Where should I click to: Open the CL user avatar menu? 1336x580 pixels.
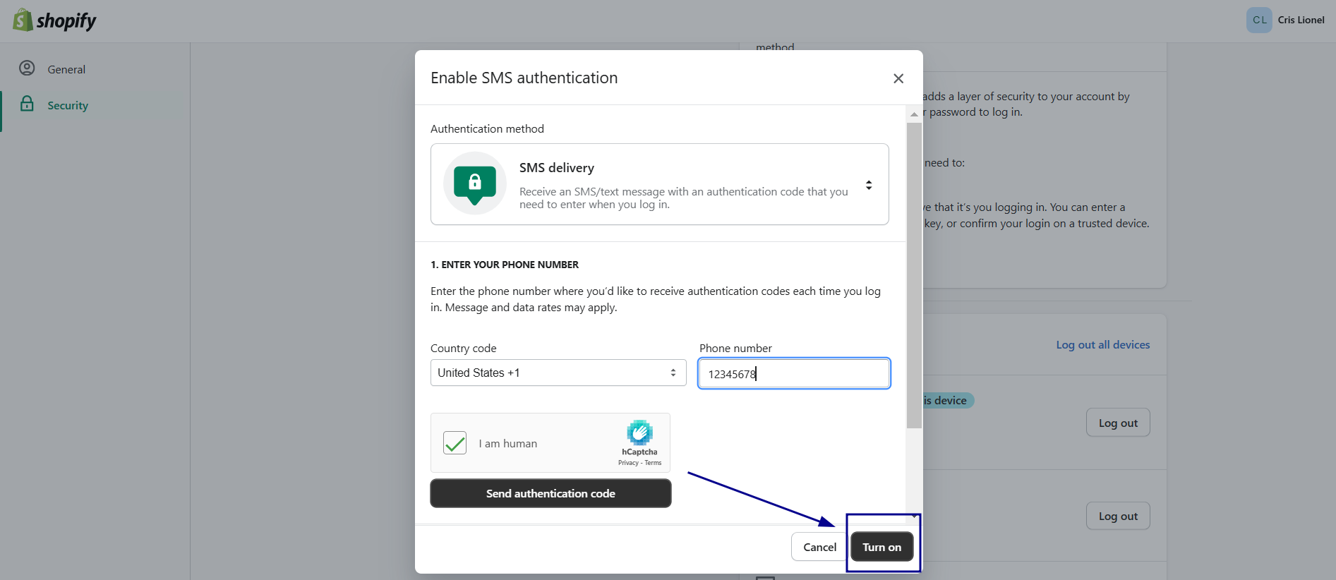[1259, 20]
